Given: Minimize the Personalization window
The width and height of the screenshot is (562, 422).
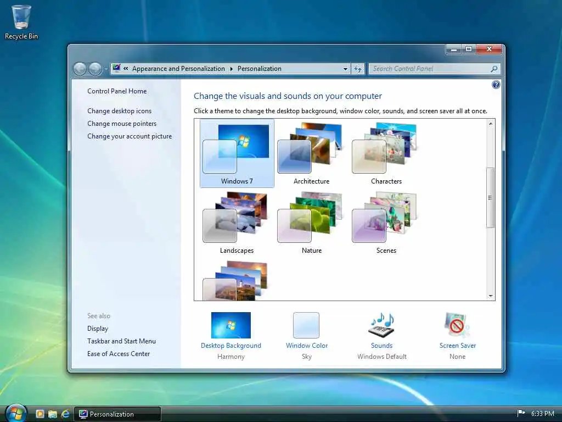Looking at the screenshot, I should 454,49.
